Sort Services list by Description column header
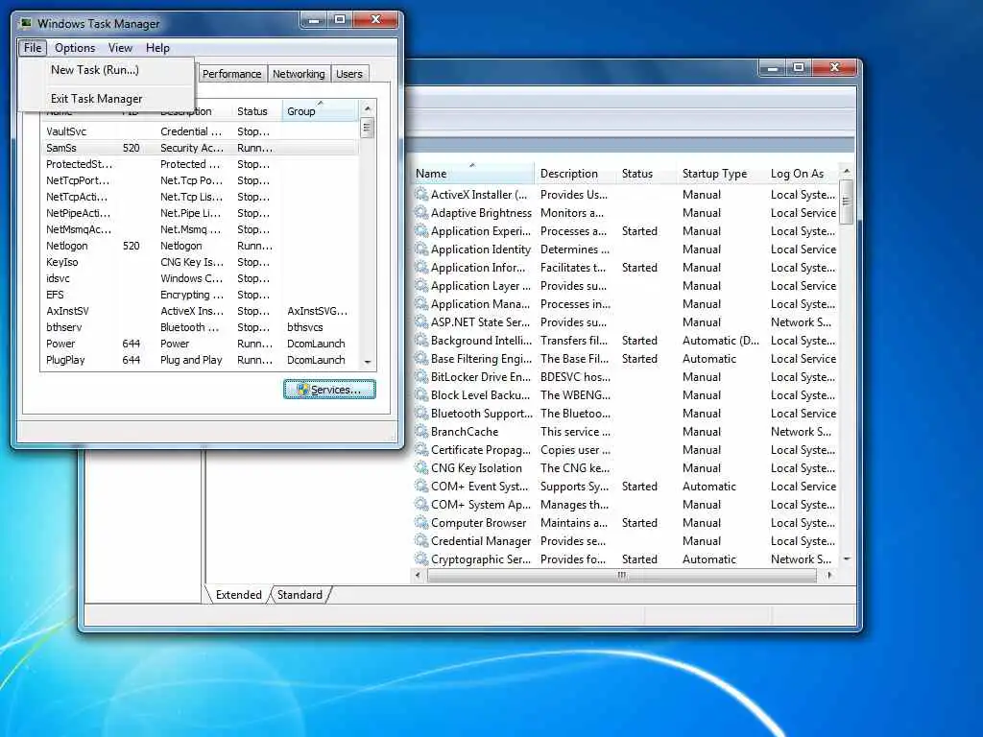 coord(576,174)
